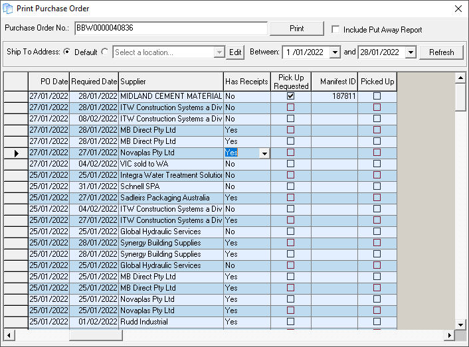
Task: Click required date 01/02/2022 cell
Action: (94, 322)
